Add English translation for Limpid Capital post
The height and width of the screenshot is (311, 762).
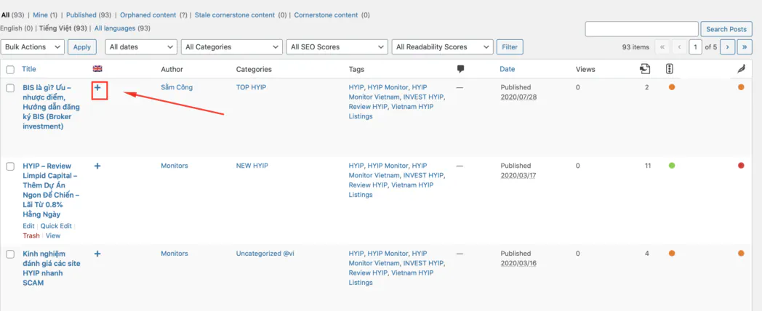(x=97, y=166)
